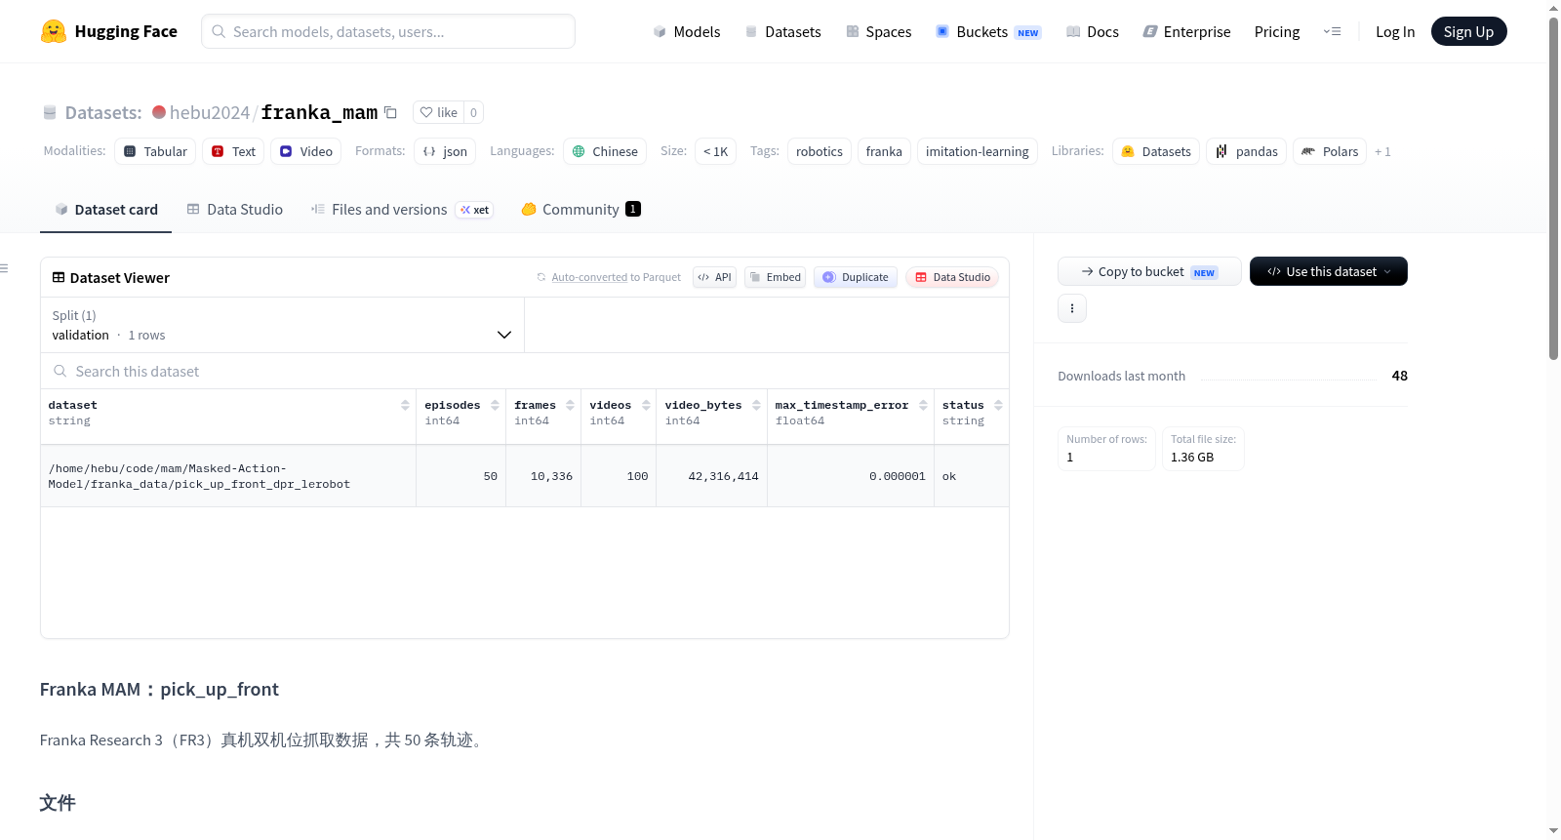The height and width of the screenshot is (840, 1561).
Task: Go to Models in the top navigation
Action: click(687, 31)
